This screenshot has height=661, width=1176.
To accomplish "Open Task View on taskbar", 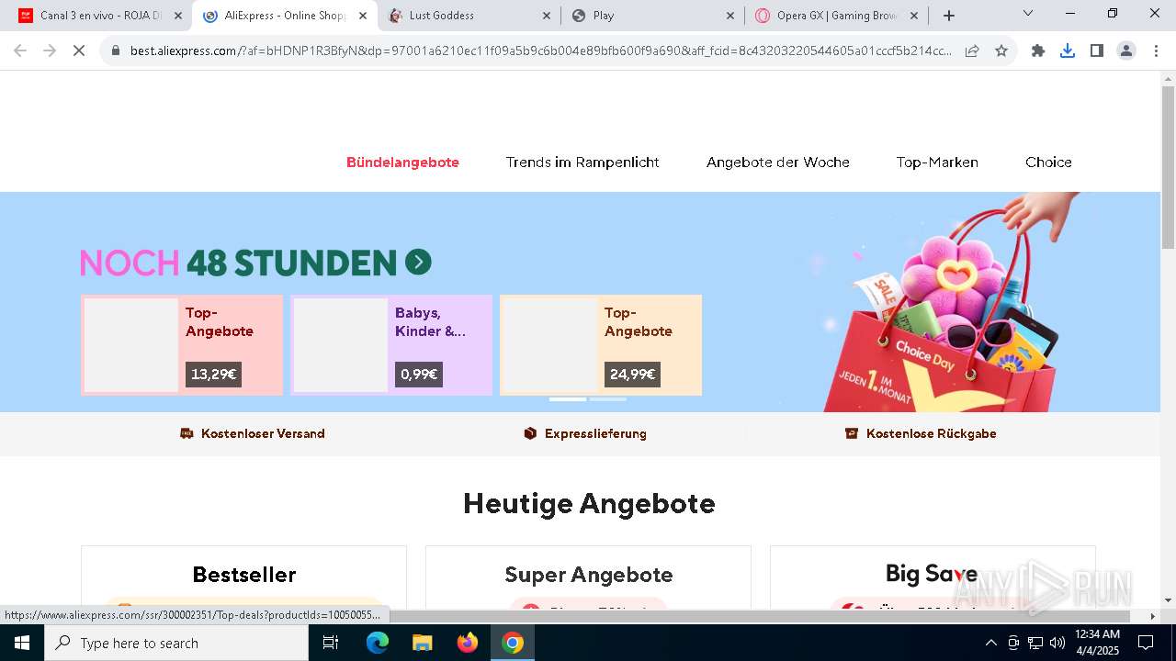I will (331, 643).
